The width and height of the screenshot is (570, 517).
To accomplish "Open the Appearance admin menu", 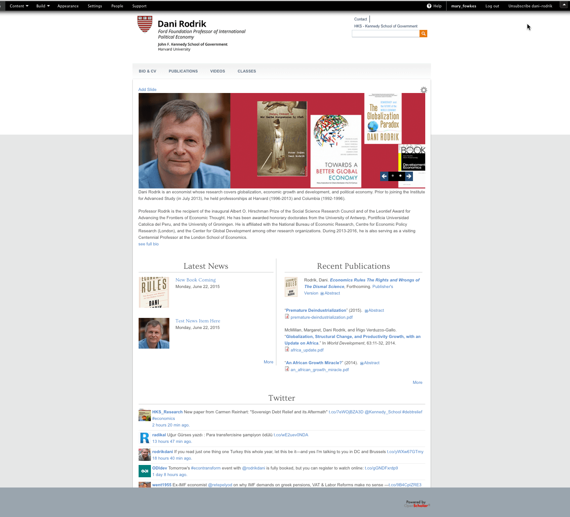I will (68, 6).
